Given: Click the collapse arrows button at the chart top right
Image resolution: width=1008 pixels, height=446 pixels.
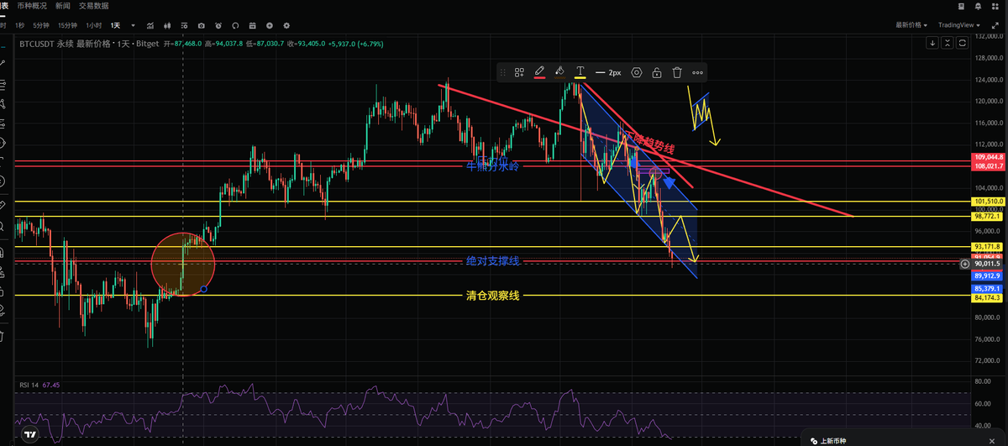Looking at the screenshot, I should coord(948,43).
